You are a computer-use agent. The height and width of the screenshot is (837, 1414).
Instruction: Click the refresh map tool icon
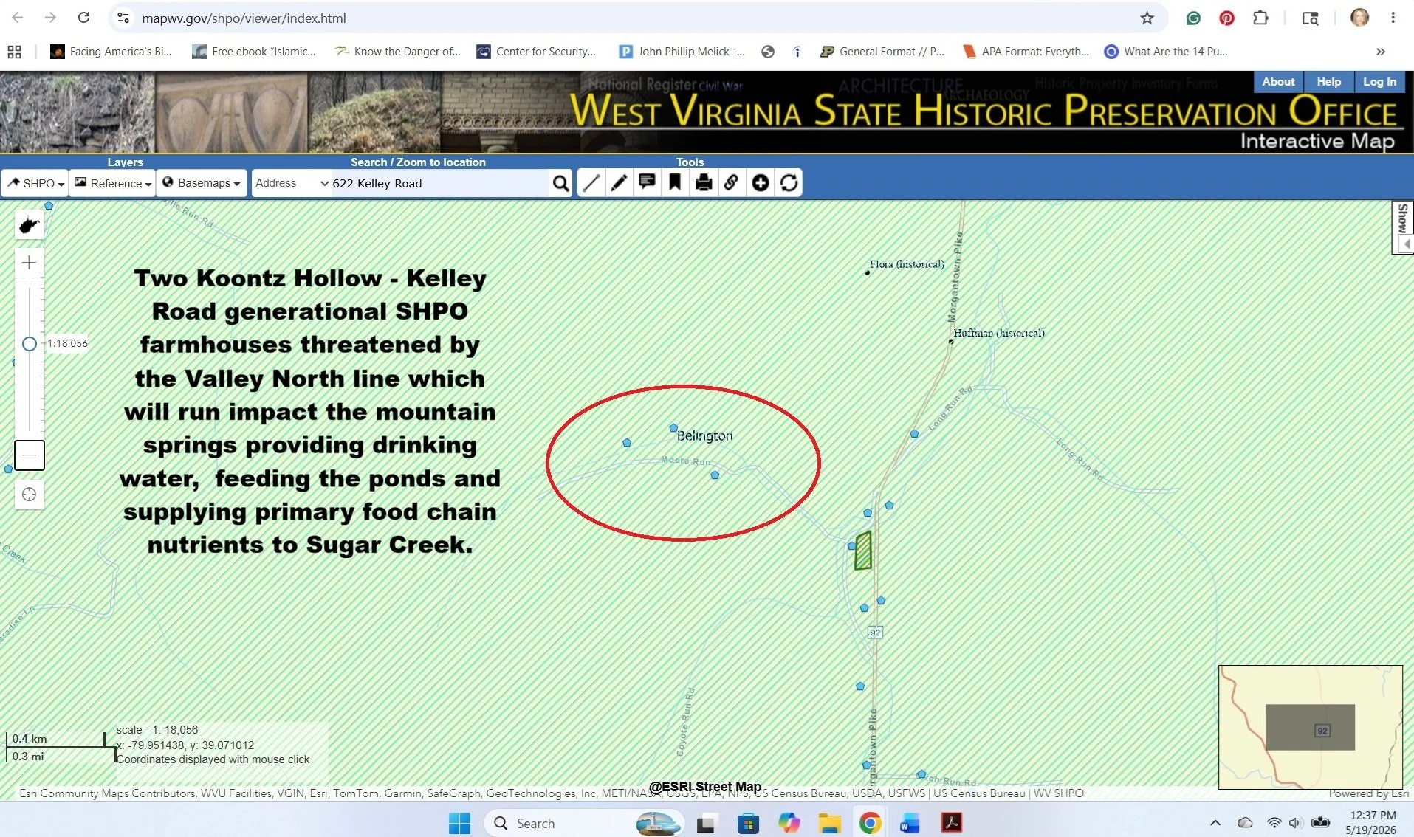[789, 183]
